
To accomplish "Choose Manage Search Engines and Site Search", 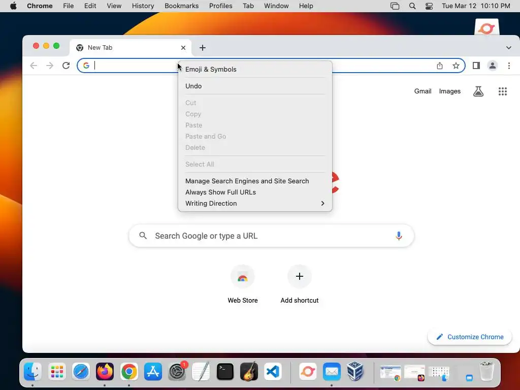I will (x=255, y=181).
